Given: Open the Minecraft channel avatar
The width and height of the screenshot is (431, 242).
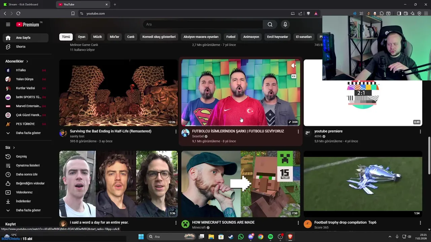Looking at the screenshot, I should pos(186,224).
